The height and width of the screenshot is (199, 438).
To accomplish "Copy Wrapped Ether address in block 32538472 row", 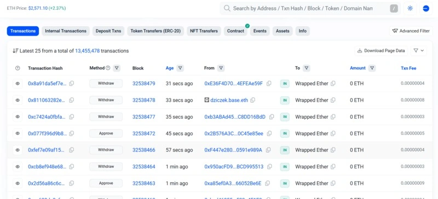I will click(x=333, y=133).
